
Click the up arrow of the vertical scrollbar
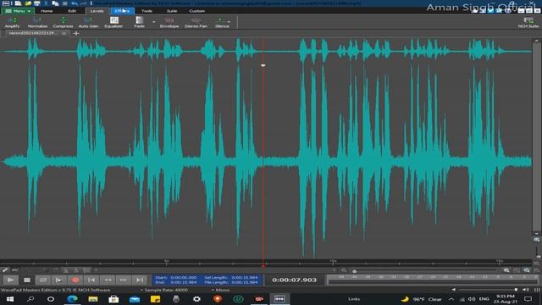coord(536,41)
